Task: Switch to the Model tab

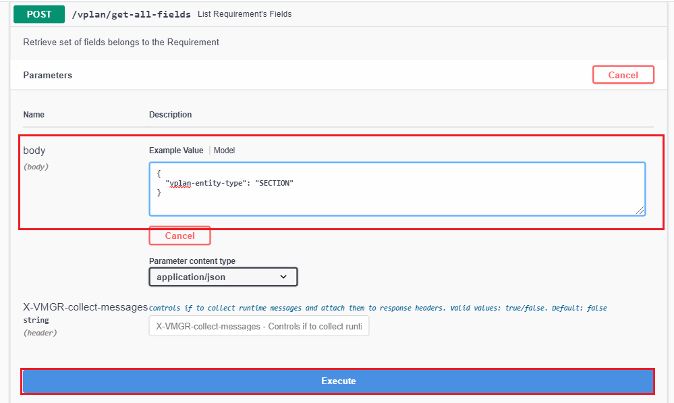Action: click(224, 151)
